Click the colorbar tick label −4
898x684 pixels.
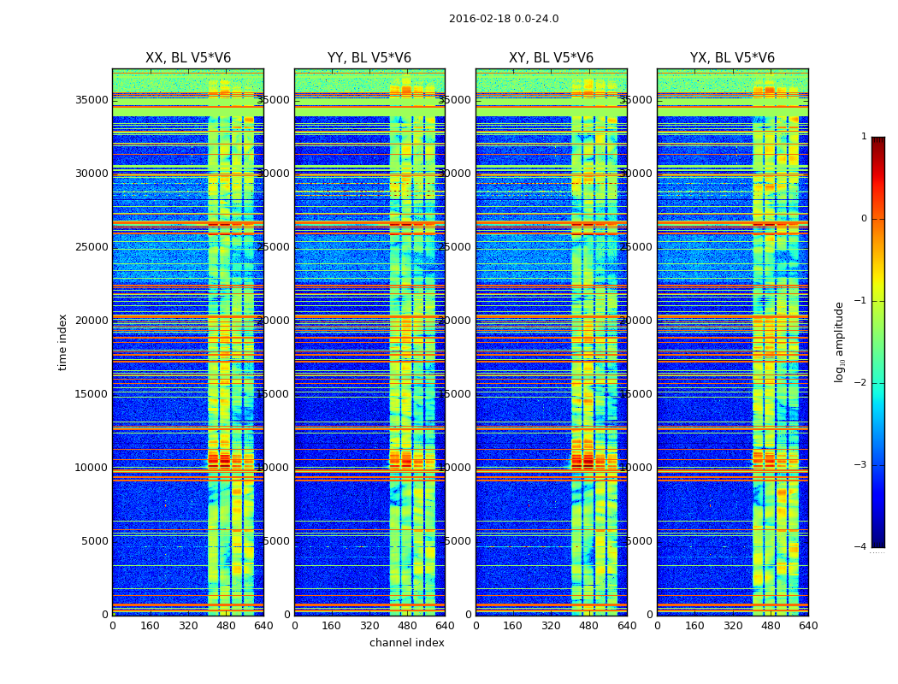[860, 546]
